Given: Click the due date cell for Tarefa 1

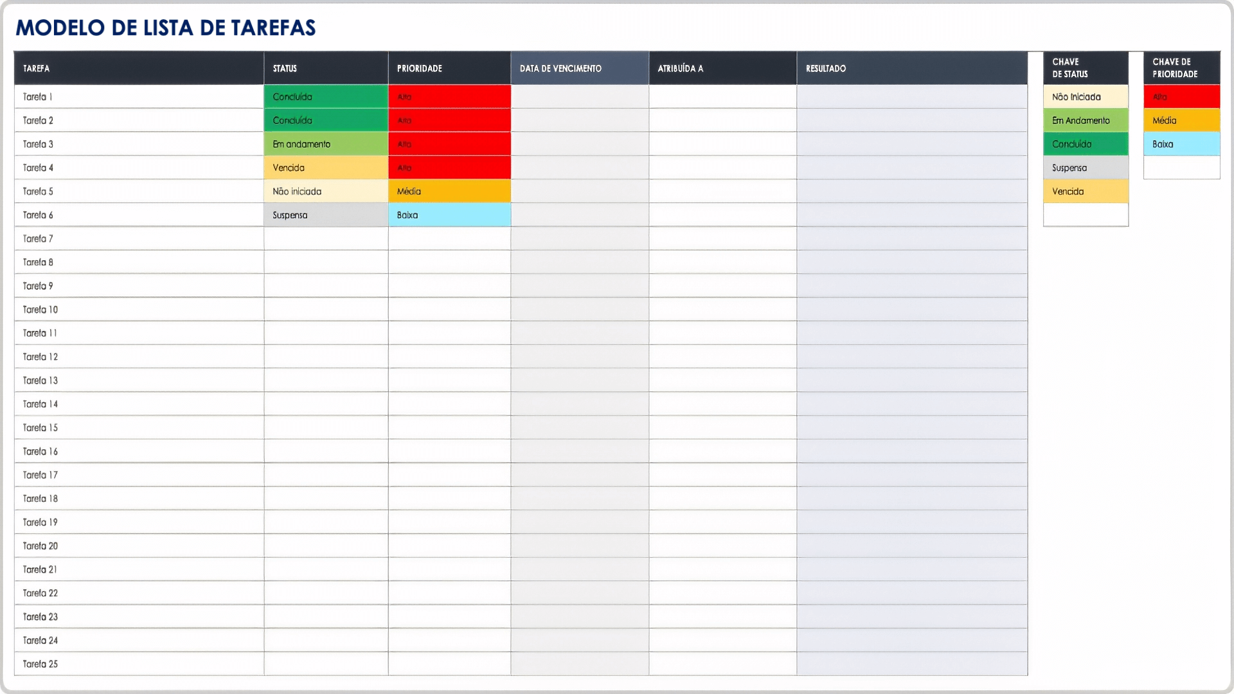Looking at the screenshot, I should click(x=580, y=96).
